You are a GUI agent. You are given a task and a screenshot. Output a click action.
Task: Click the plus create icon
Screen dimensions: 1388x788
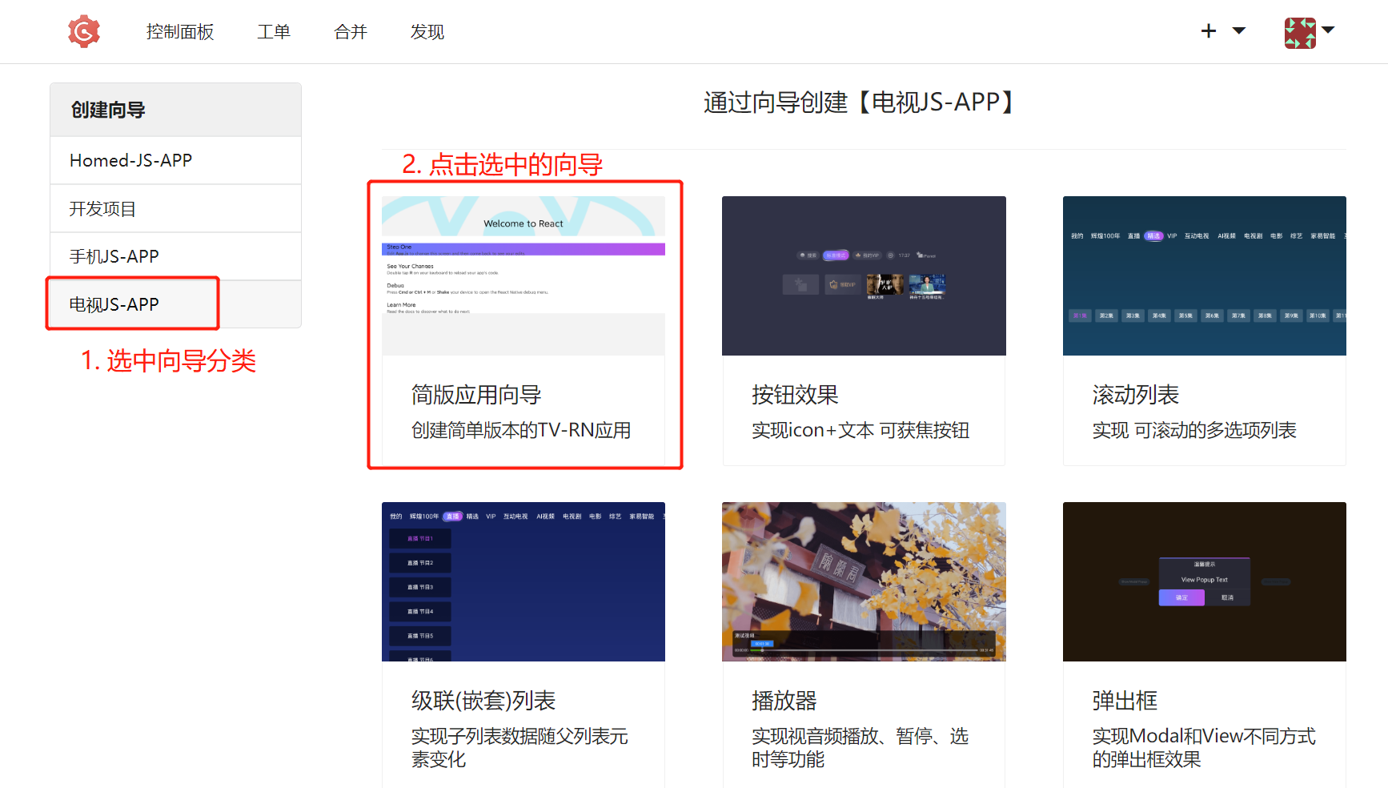pyautogui.click(x=1209, y=31)
